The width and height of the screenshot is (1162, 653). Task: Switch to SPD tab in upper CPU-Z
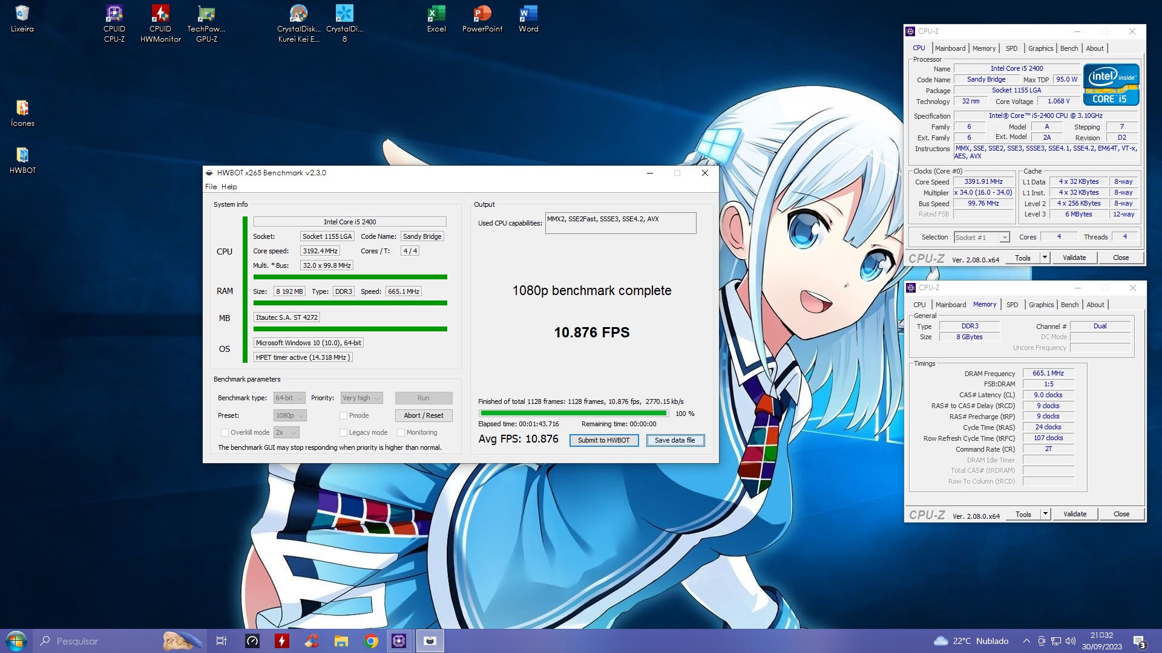1011,48
